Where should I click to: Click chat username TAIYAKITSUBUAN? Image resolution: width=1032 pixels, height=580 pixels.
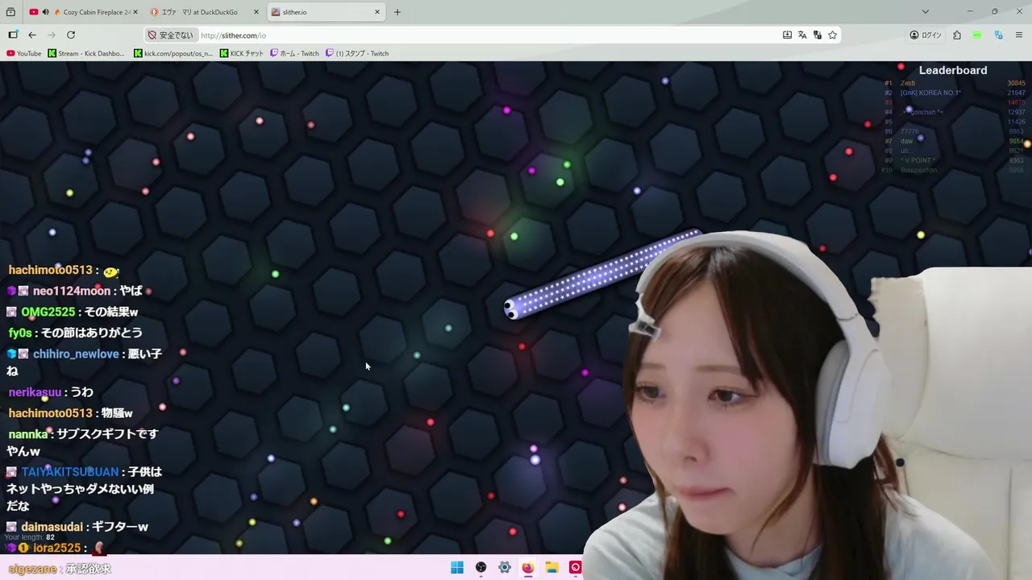tap(70, 471)
